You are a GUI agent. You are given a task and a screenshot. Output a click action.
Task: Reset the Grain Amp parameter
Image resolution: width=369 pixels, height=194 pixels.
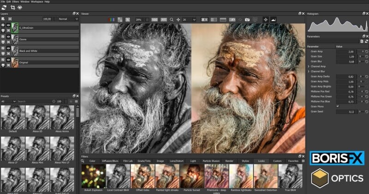pos(367,51)
